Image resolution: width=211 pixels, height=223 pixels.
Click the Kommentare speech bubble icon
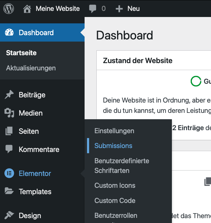(9, 149)
